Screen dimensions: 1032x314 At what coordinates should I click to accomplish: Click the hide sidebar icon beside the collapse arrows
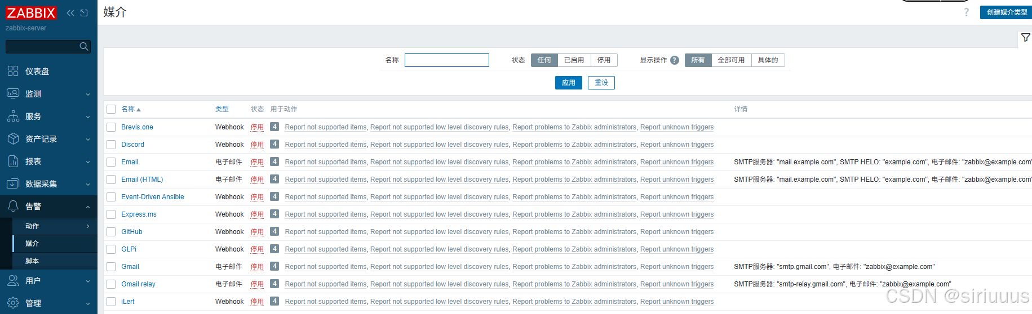84,13
